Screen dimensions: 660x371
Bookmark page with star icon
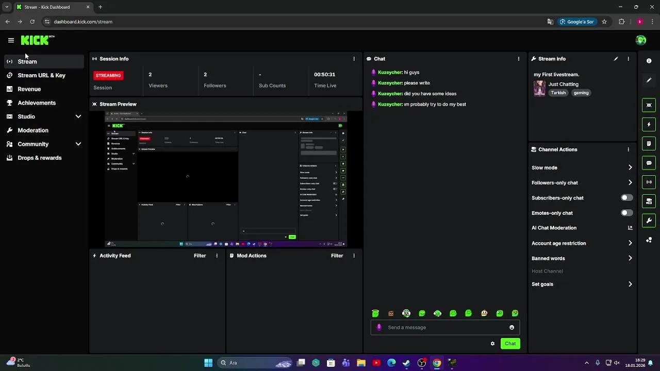(x=604, y=22)
